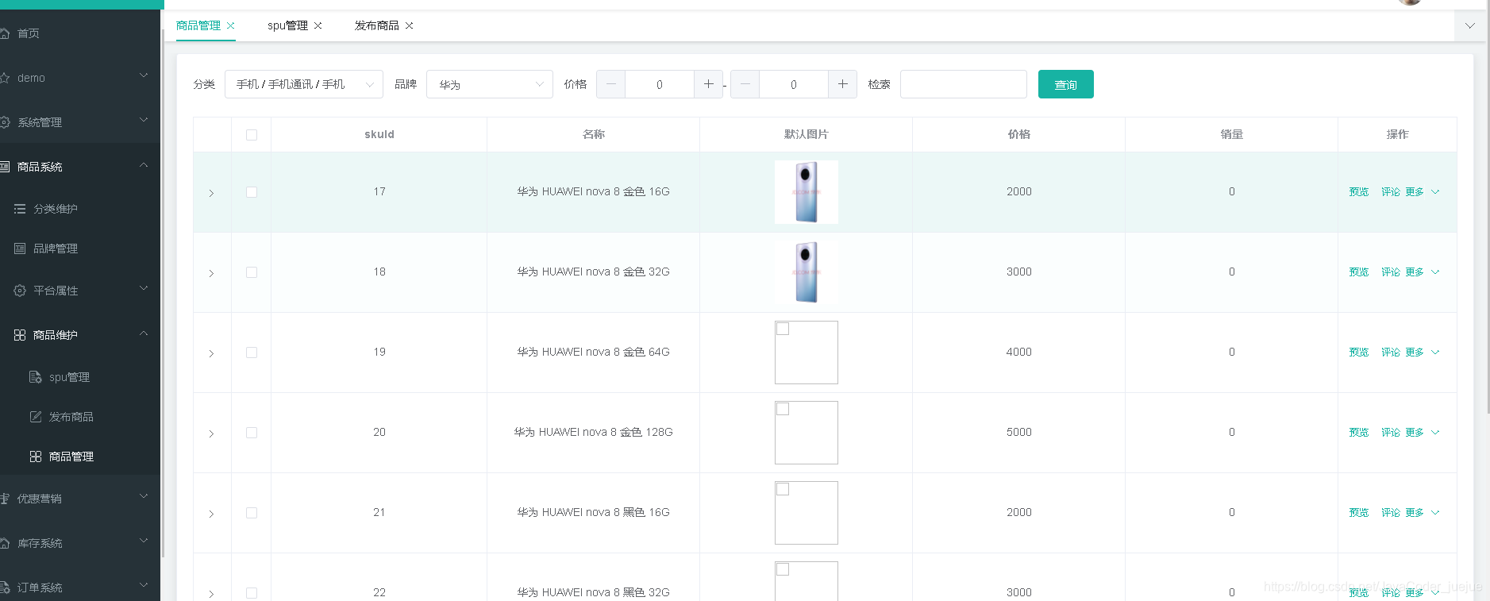This screenshot has width=1490, height=601.
Task: Click the 平台属性 gear icon
Action: (20, 291)
